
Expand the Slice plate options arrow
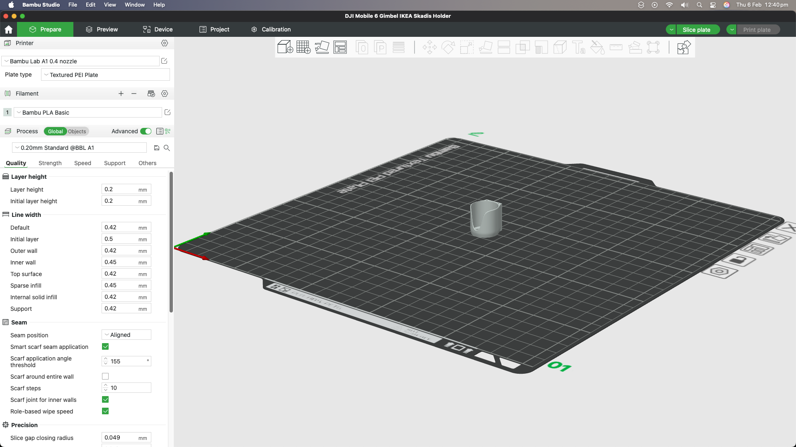[671, 30]
